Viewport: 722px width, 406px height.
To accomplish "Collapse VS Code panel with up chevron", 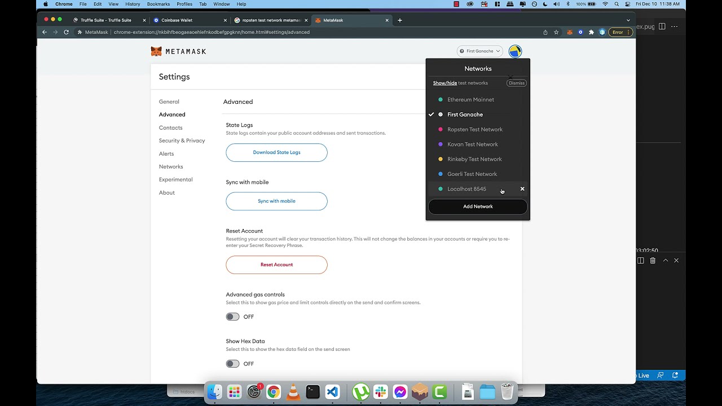I will [666, 261].
